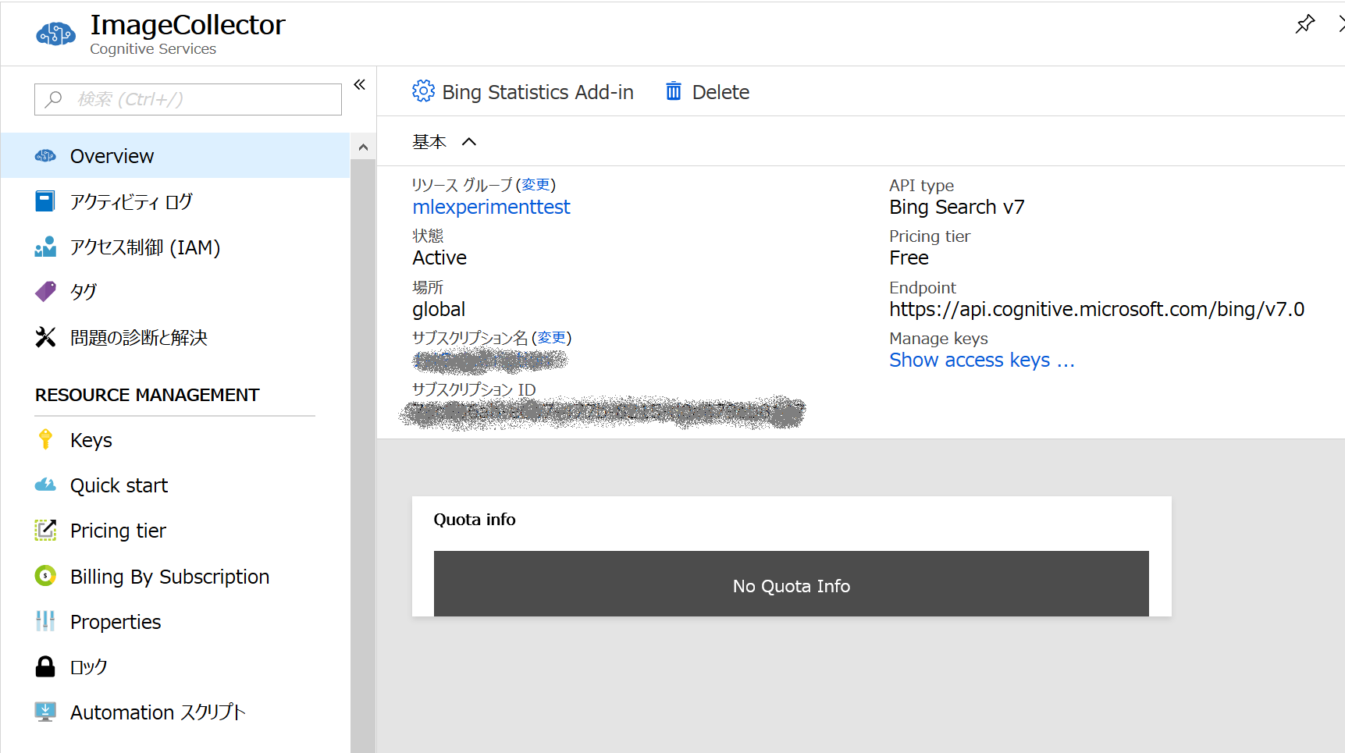Collapse the 基本 essentials section
Screen dimensions: 1345x753
[468, 142]
